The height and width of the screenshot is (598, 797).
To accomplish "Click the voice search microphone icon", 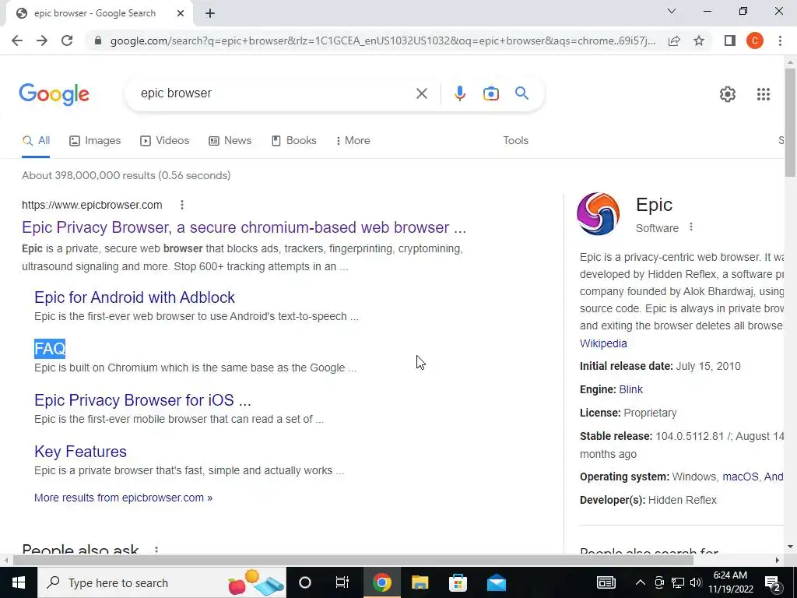I will (459, 93).
